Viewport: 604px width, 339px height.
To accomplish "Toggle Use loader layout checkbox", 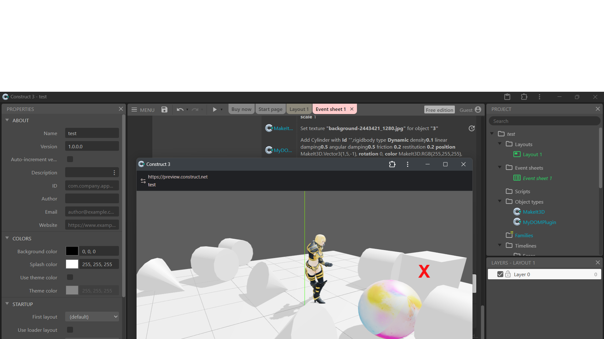I will [70, 330].
